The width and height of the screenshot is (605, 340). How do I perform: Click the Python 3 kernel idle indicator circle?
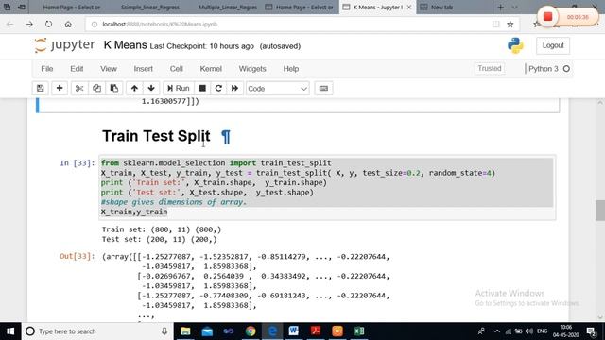click(566, 69)
